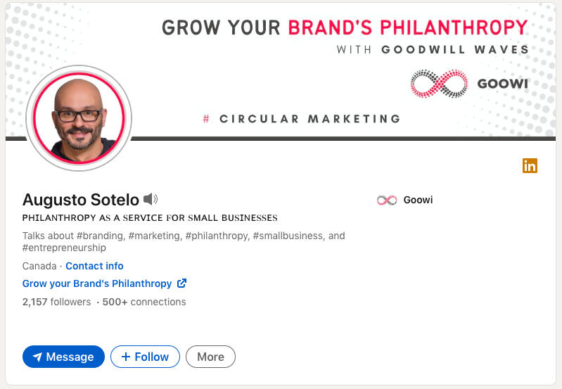Click the Philanthropy as a Service headline text

[x=150, y=218]
